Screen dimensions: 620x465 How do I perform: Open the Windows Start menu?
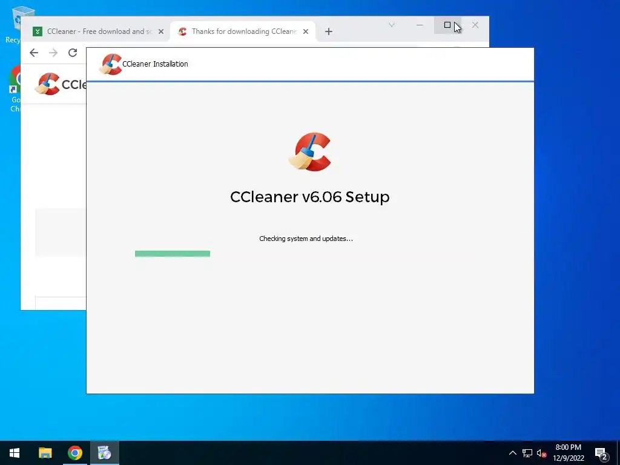point(15,453)
